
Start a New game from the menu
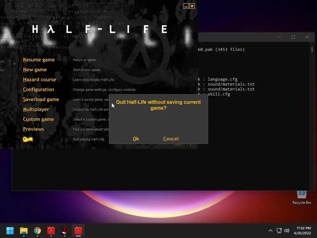coord(35,70)
